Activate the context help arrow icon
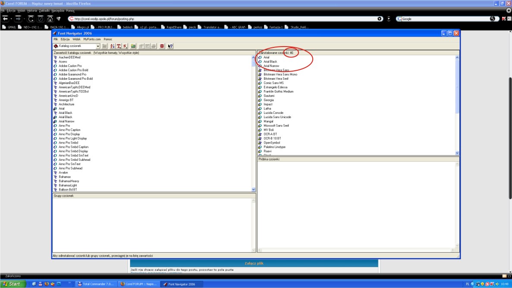The width and height of the screenshot is (512, 288). [x=170, y=46]
